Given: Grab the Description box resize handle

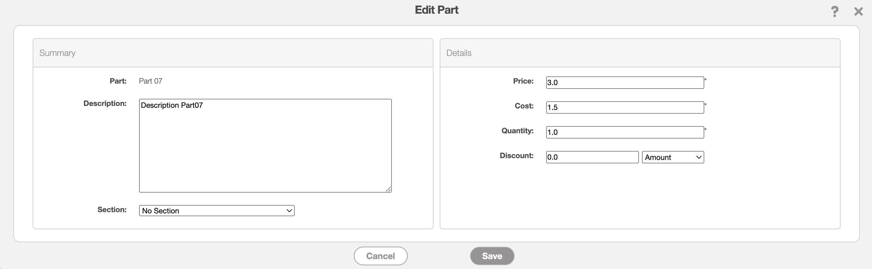Looking at the screenshot, I should coord(388,189).
